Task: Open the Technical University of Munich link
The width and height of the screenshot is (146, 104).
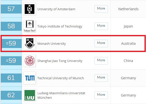Action: pos(61,78)
